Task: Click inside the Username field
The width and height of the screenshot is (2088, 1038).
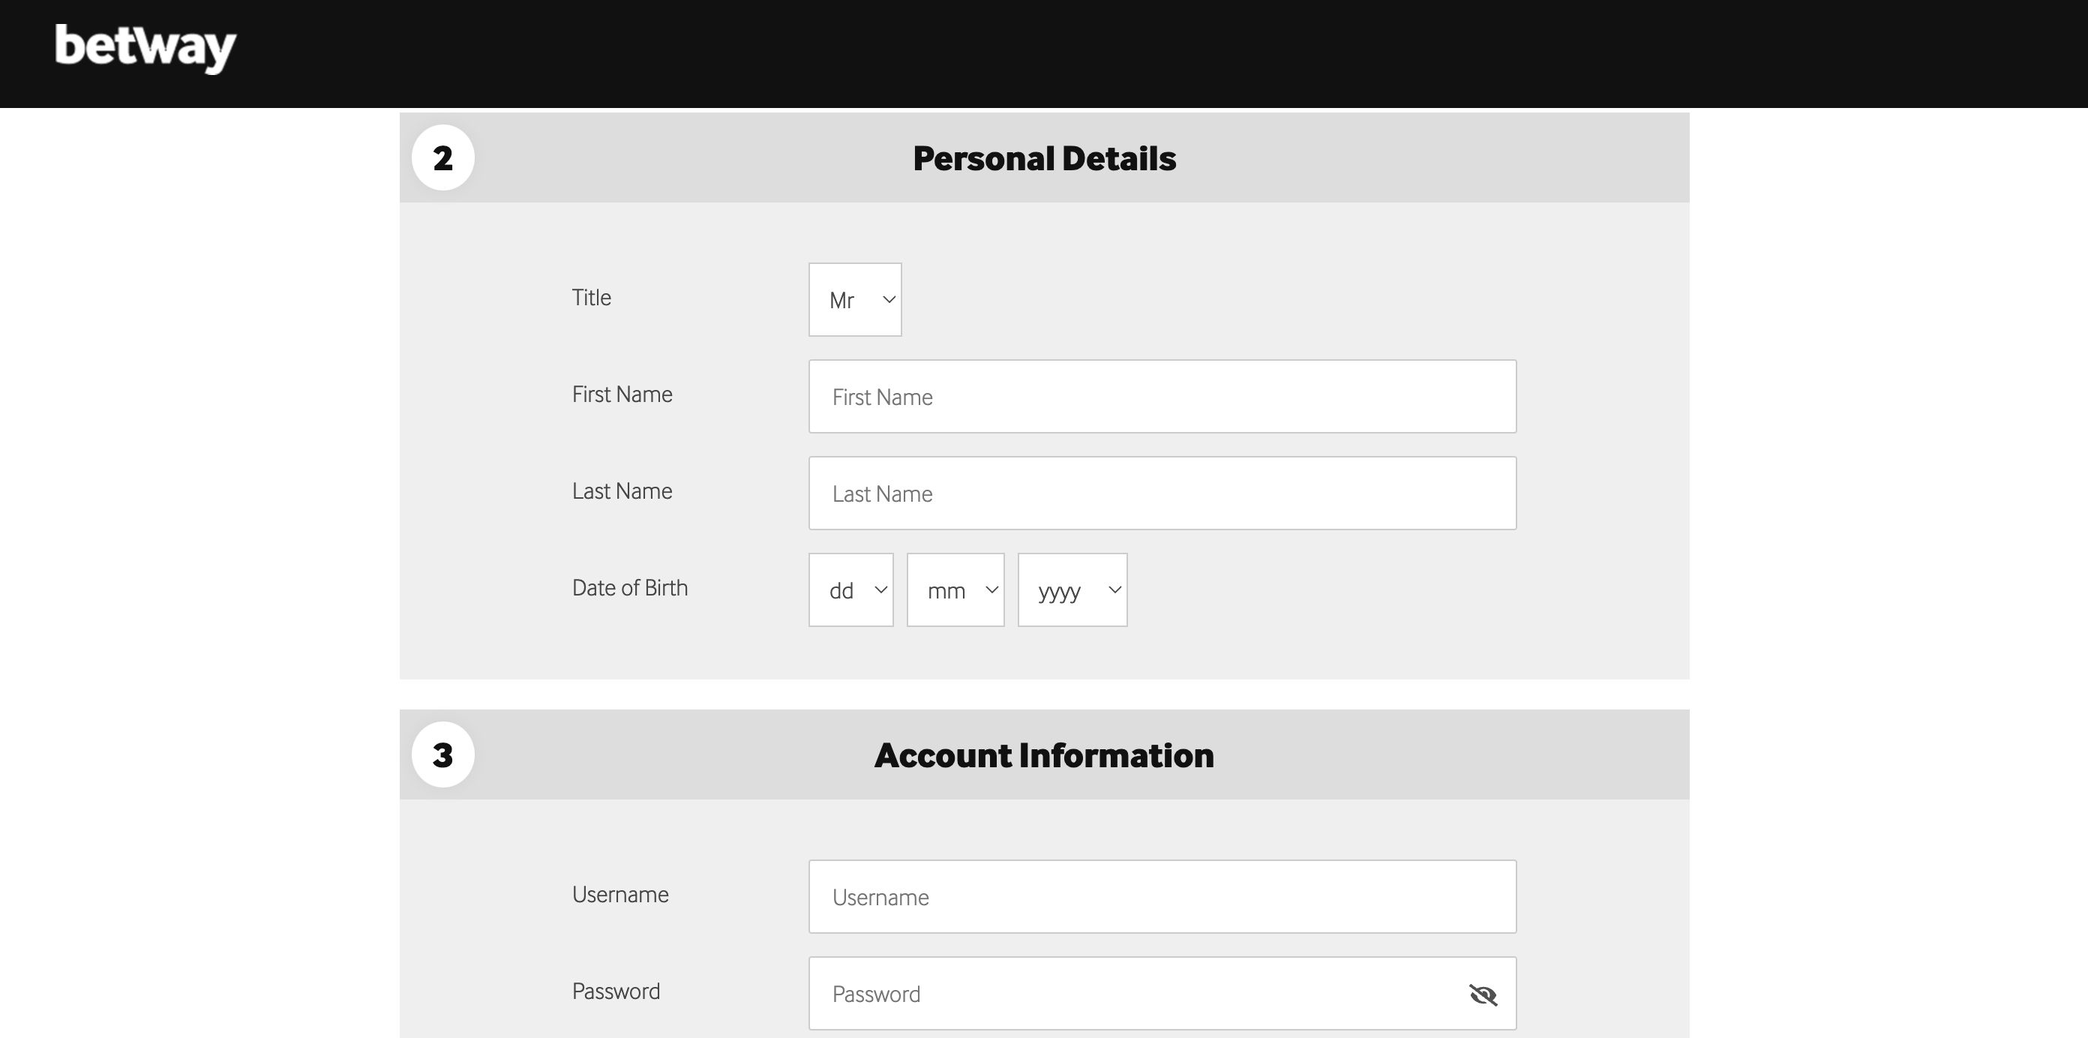Action: pos(1162,896)
